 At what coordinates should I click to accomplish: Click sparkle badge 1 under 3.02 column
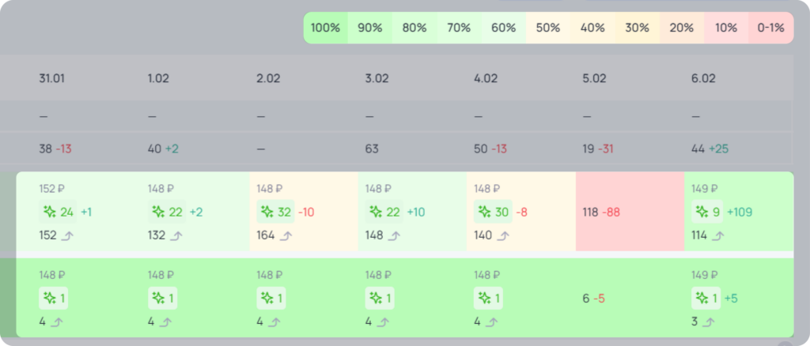click(x=380, y=298)
